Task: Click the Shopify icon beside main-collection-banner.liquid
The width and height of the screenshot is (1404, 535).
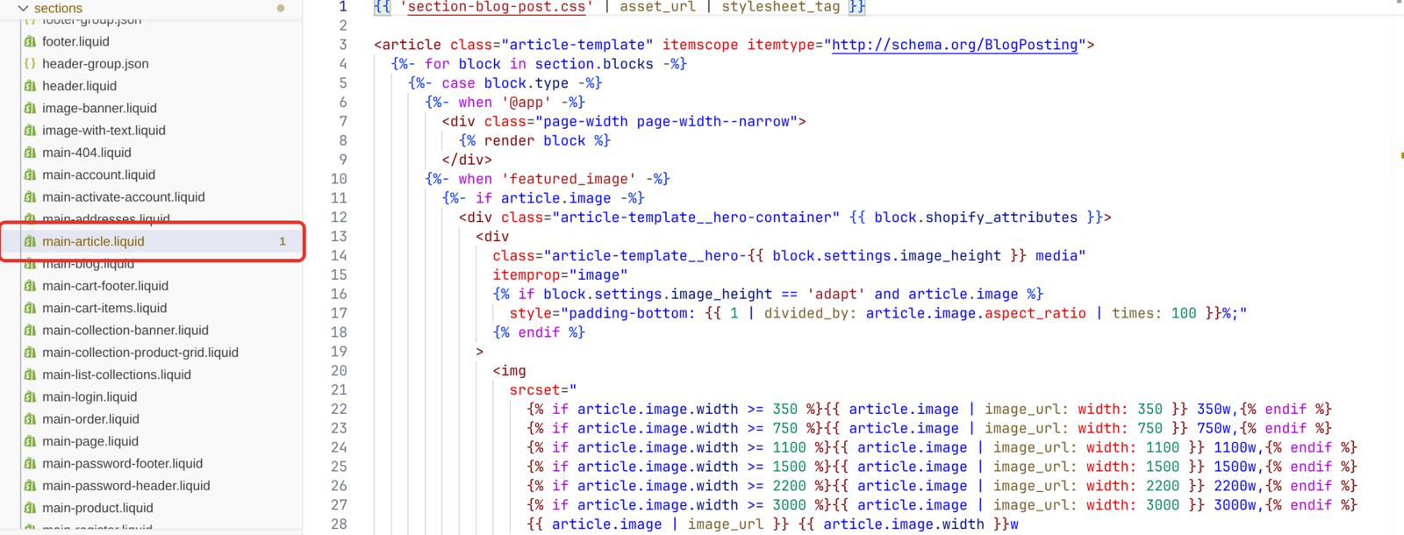Action: (30, 330)
